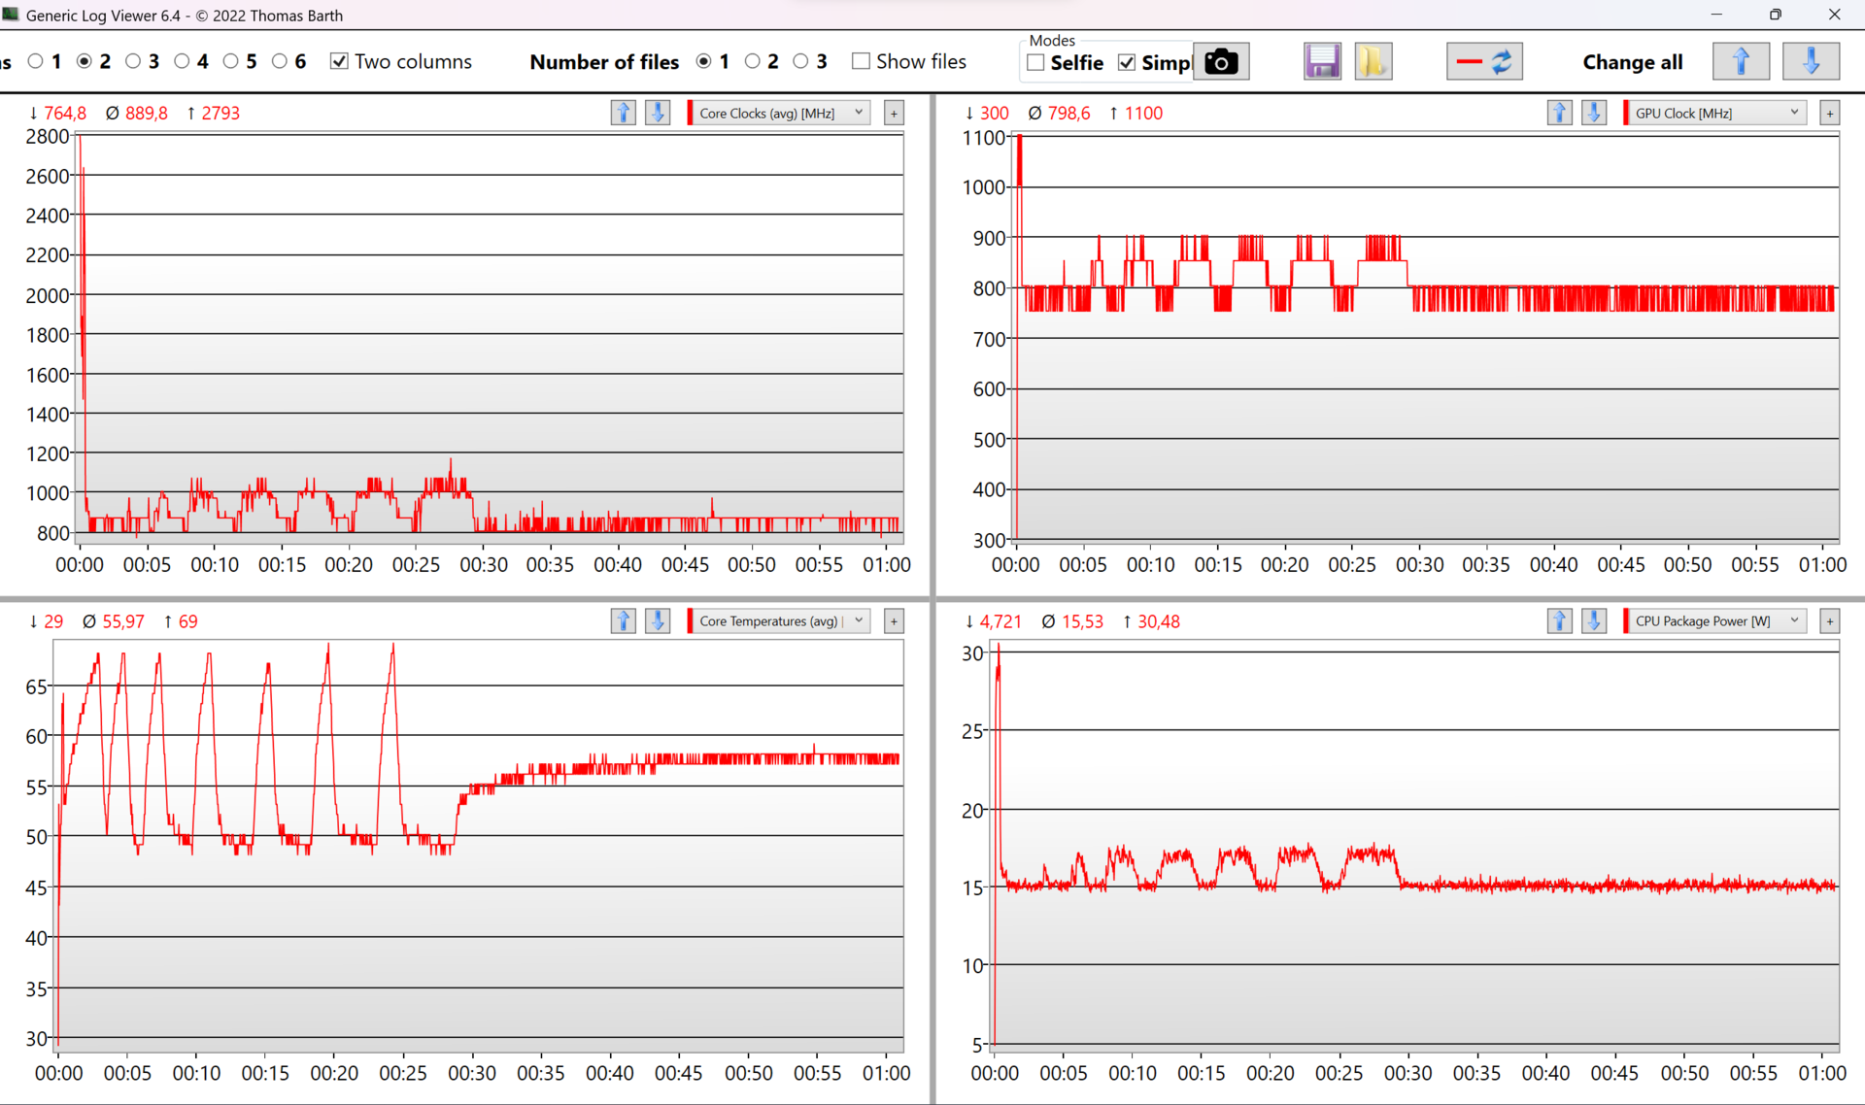This screenshot has width=1865, height=1105.
Task: Click Change all up arrow button
Action: tap(1740, 62)
